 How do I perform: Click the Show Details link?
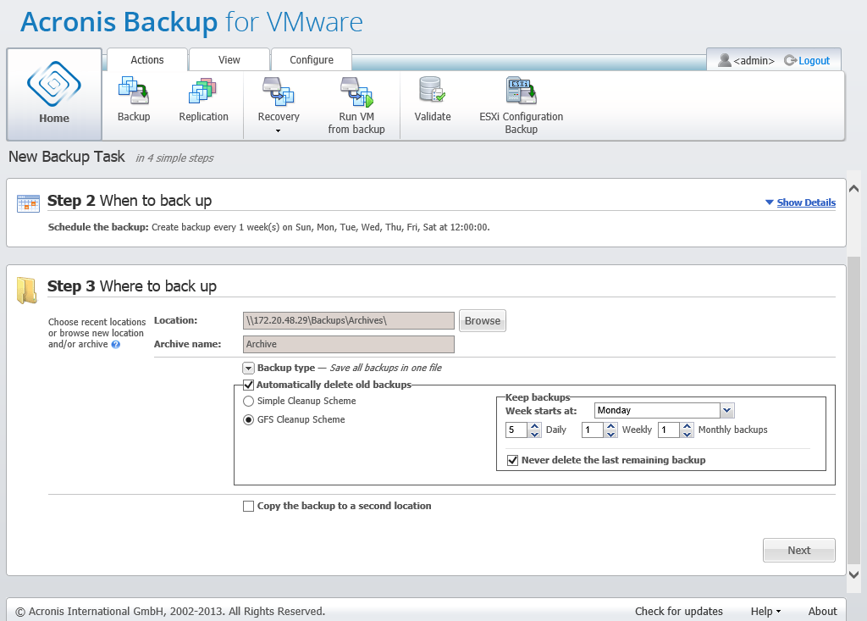point(805,202)
